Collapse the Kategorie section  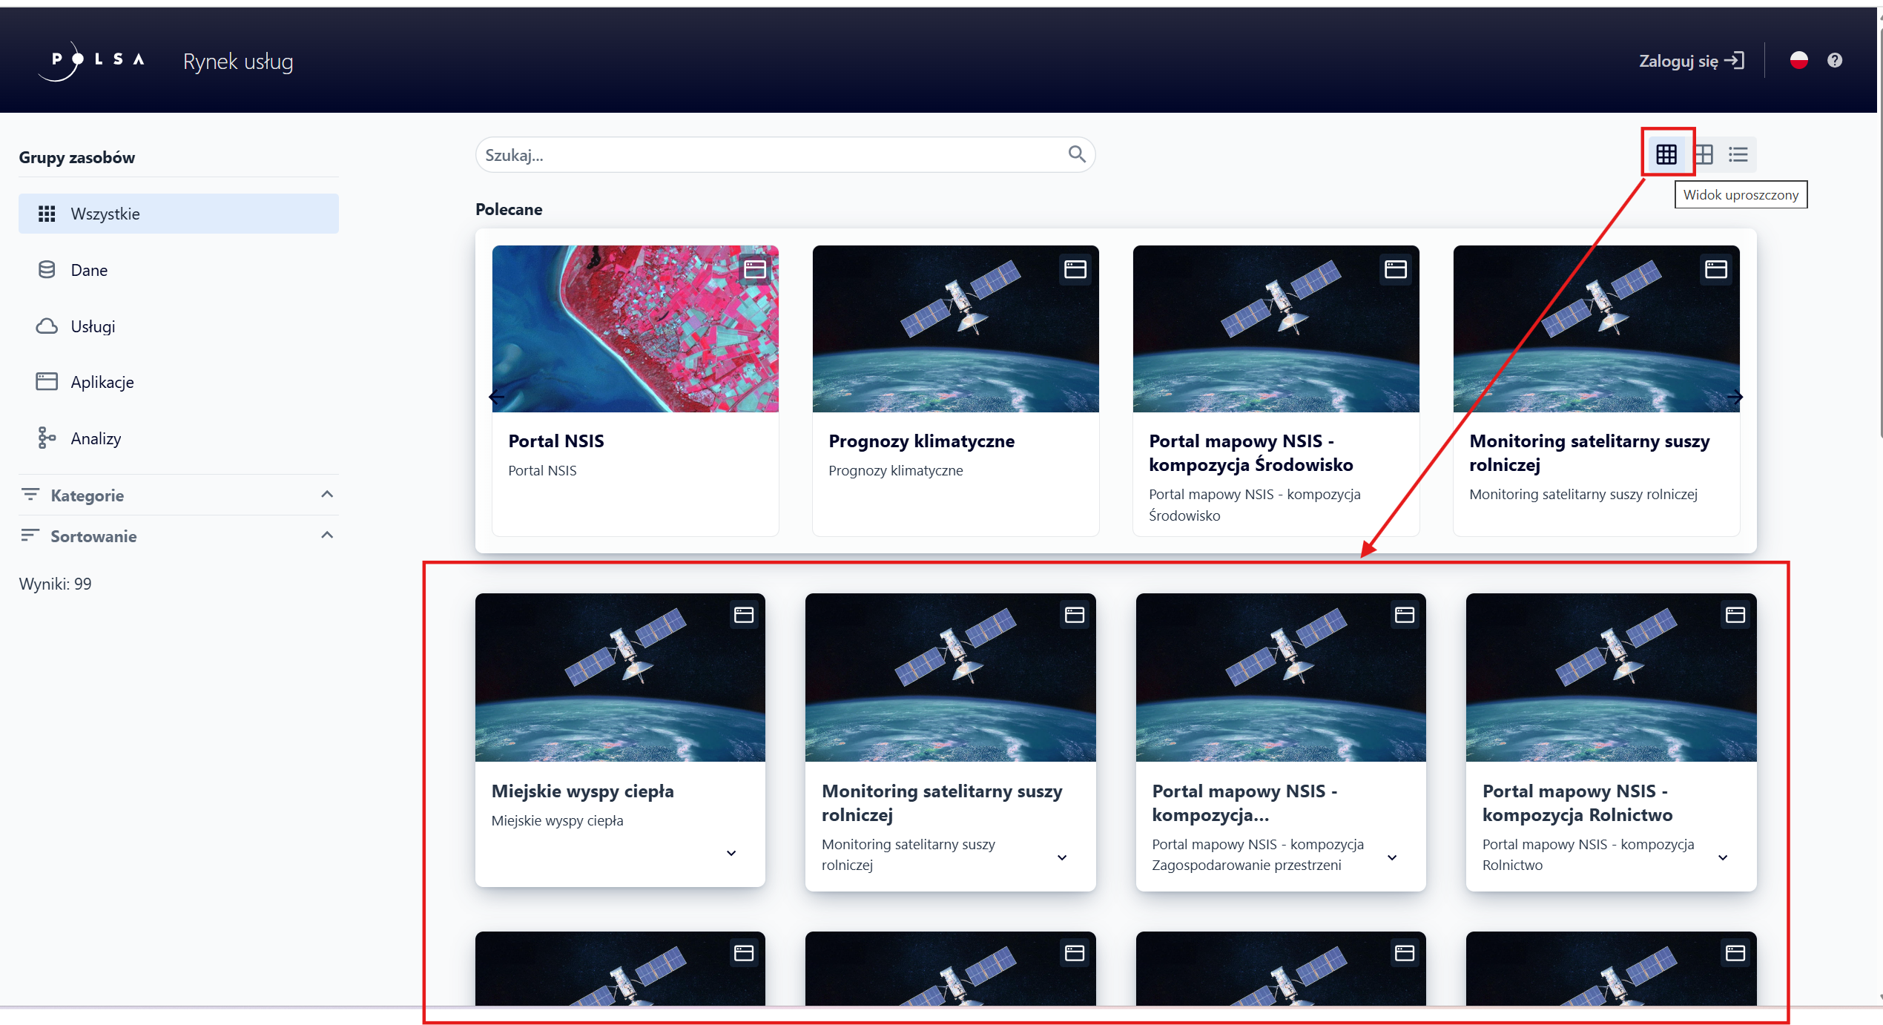pos(326,495)
